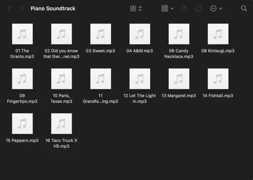Select the 03 Sweet.mp3 music file
Screen dimensions: 253x180
(100, 34)
